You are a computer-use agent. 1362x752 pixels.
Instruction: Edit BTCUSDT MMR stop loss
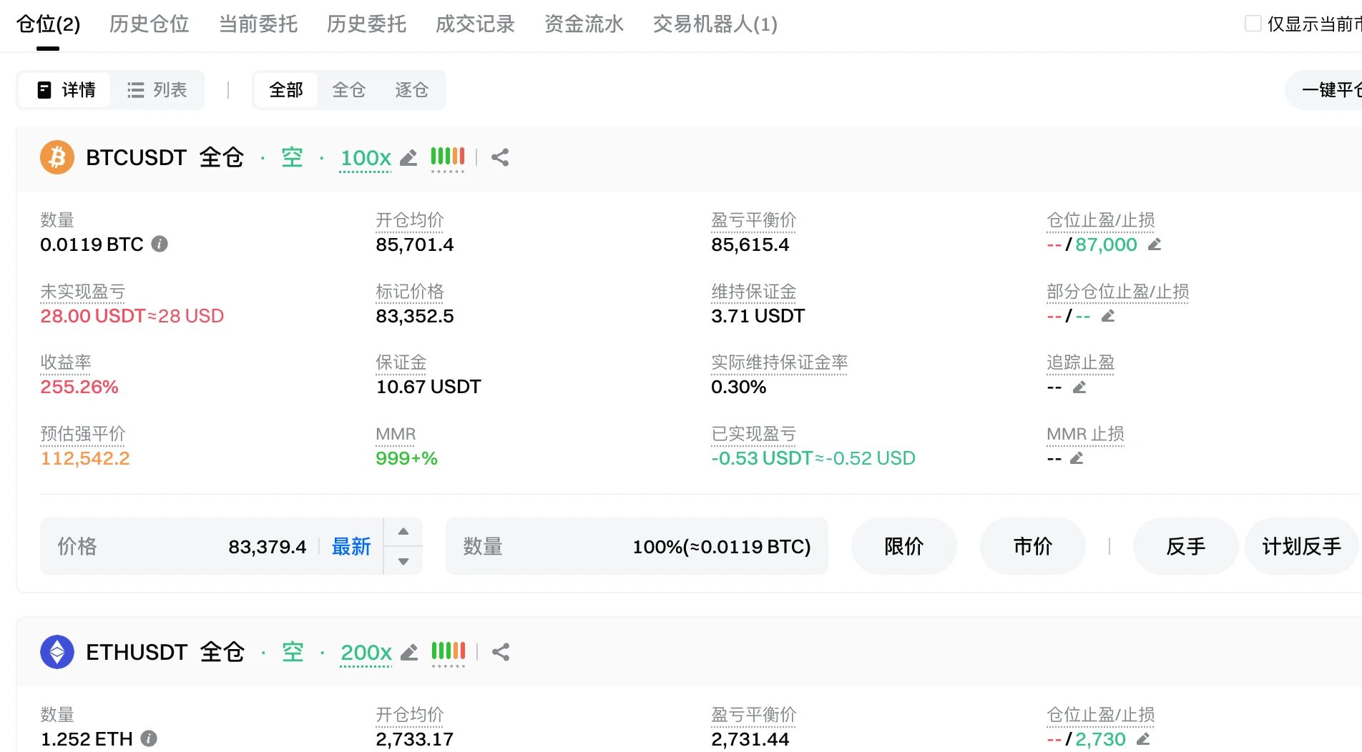[1077, 458]
